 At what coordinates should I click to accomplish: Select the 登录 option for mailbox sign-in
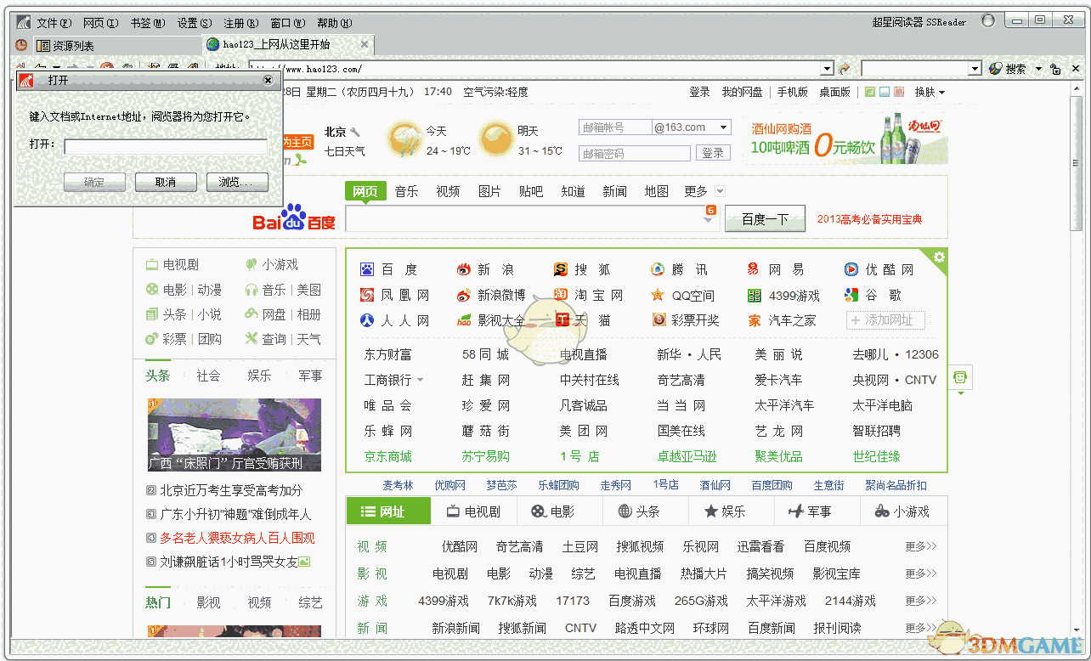click(x=713, y=153)
